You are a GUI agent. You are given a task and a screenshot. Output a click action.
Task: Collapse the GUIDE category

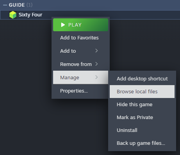click(5, 5)
